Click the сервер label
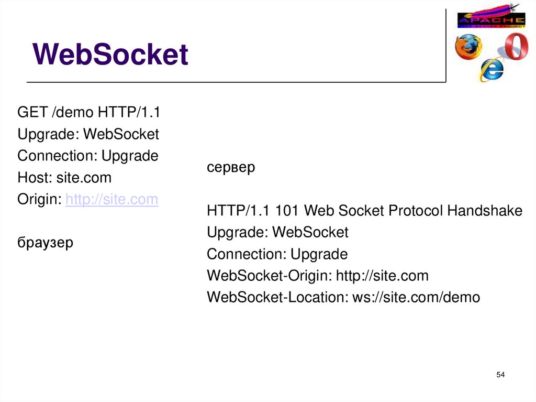 point(231,168)
